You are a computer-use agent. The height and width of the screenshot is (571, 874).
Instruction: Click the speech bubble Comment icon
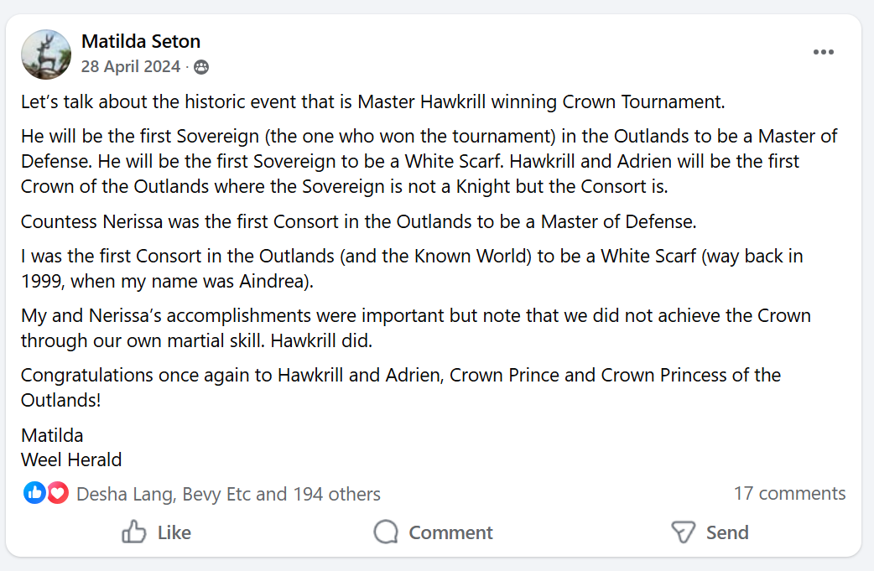pos(386,532)
